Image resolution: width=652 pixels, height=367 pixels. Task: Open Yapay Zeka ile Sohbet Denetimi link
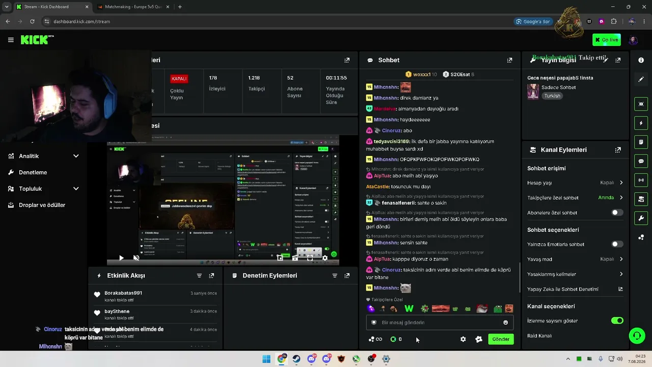(575, 289)
